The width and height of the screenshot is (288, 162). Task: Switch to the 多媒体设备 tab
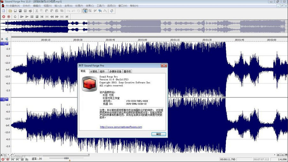click(115, 71)
